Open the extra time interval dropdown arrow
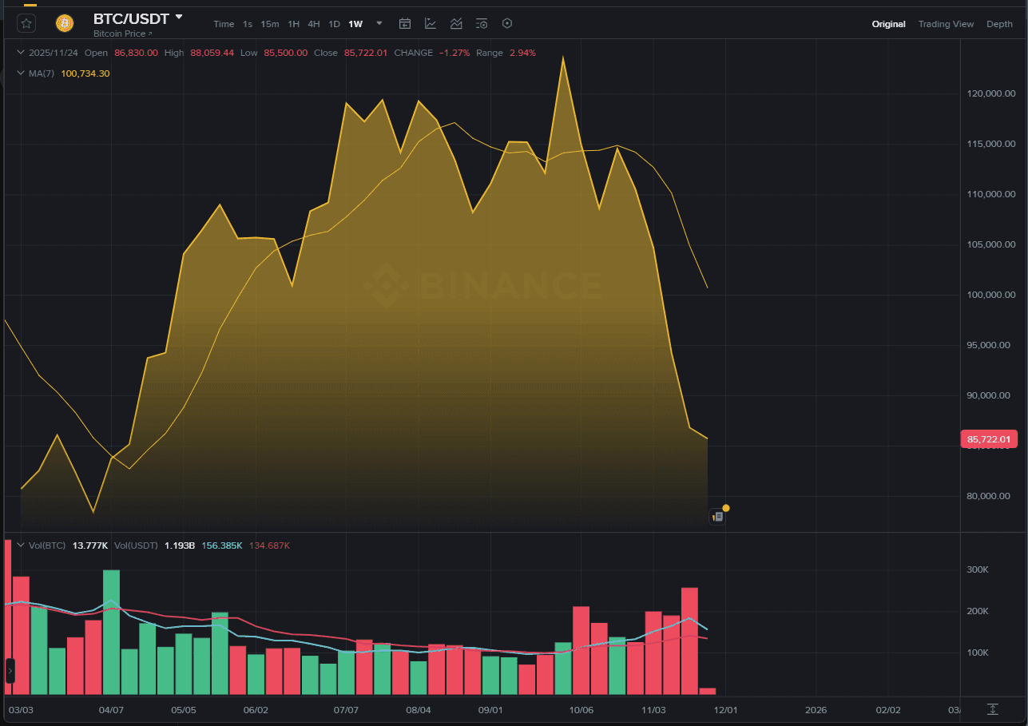This screenshot has height=726, width=1028. tap(379, 23)
